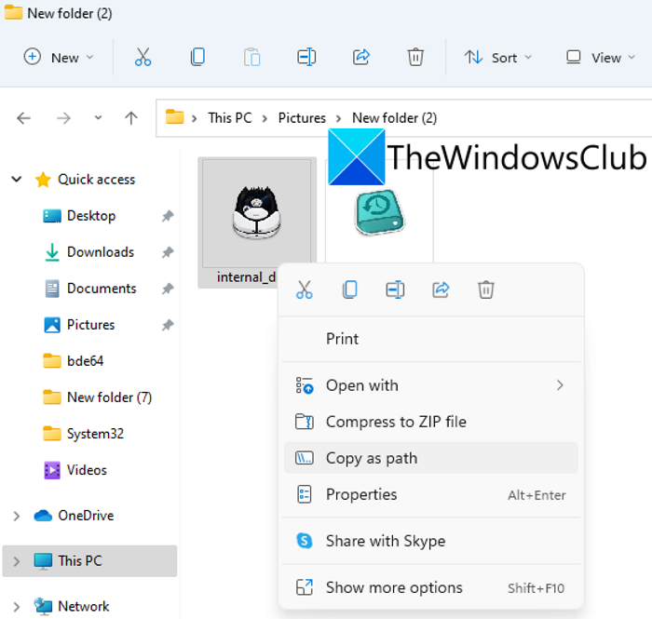Viewport: 652px width, 619px height.
Task: Click the Paste icon in the top toolbar
Action: [252, 58]
